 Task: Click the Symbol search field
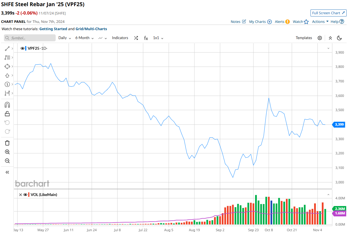(30, 38)
